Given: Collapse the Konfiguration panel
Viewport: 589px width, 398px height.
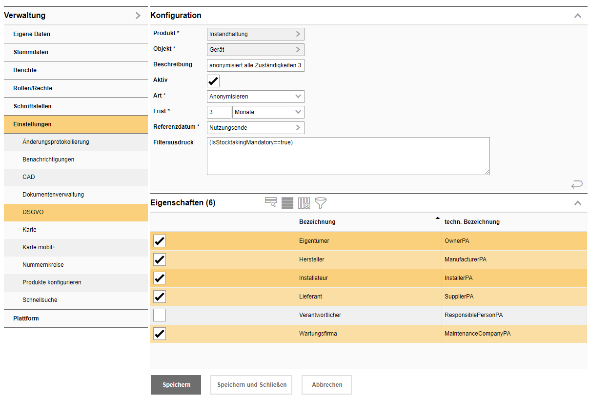Looking at the screenshot, I should 578,16.
